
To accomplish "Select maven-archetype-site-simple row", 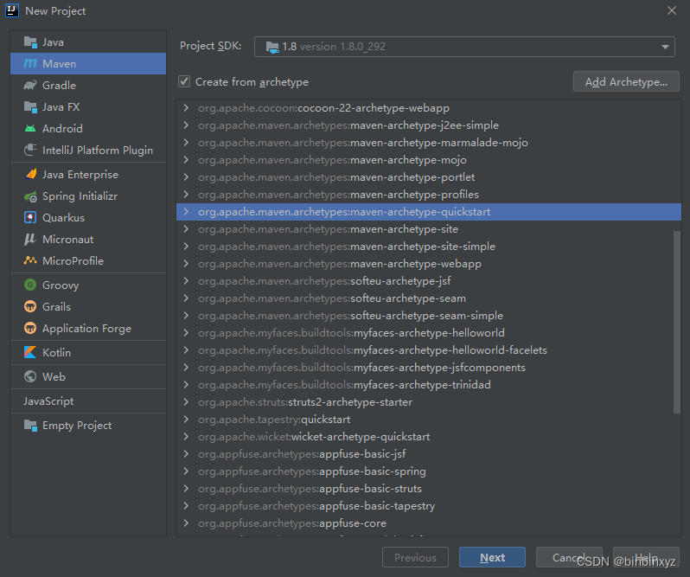I will point(429,247).
